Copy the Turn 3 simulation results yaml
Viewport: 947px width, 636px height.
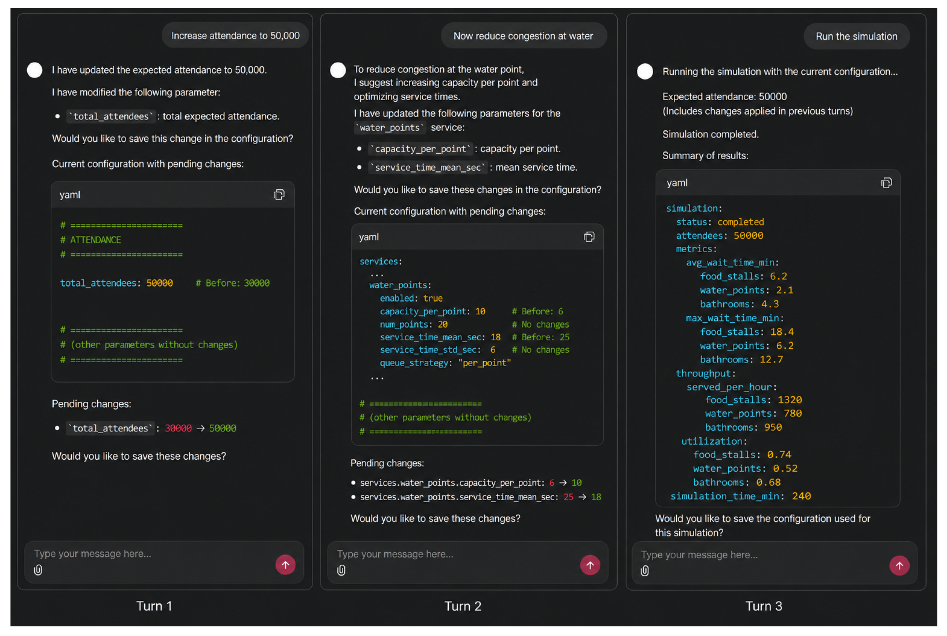886,183
